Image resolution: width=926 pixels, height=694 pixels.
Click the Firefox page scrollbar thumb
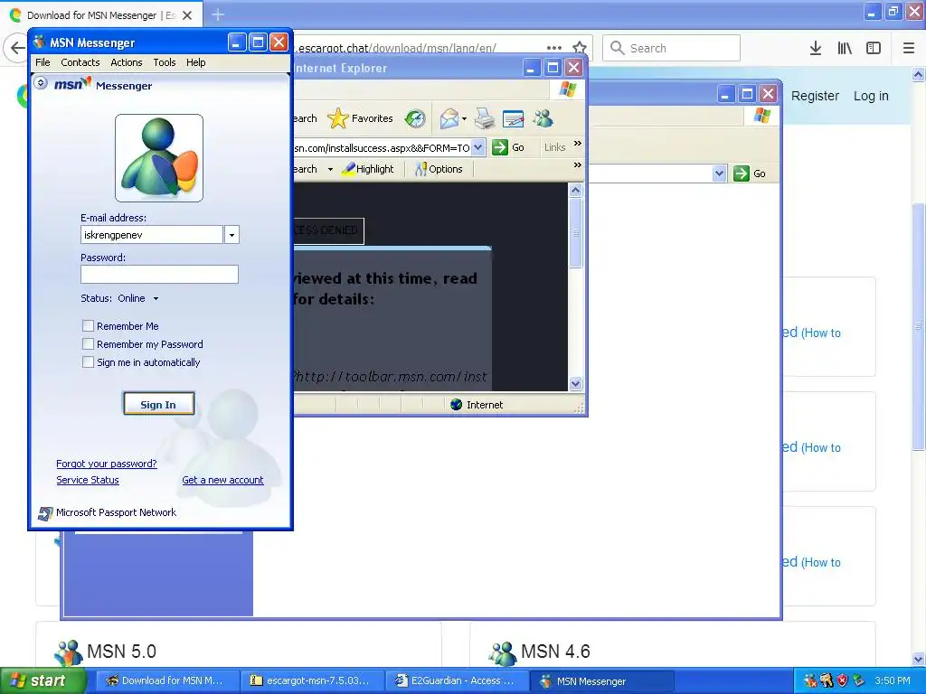pyautogui.click(x=919, y=326)
